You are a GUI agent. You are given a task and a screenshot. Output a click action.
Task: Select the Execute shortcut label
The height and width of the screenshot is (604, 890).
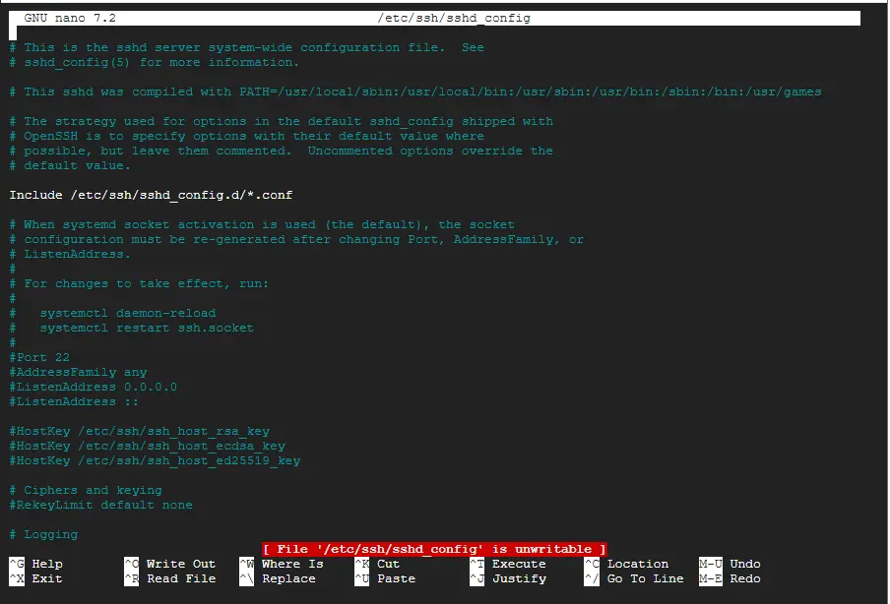(x=519, y=564)
